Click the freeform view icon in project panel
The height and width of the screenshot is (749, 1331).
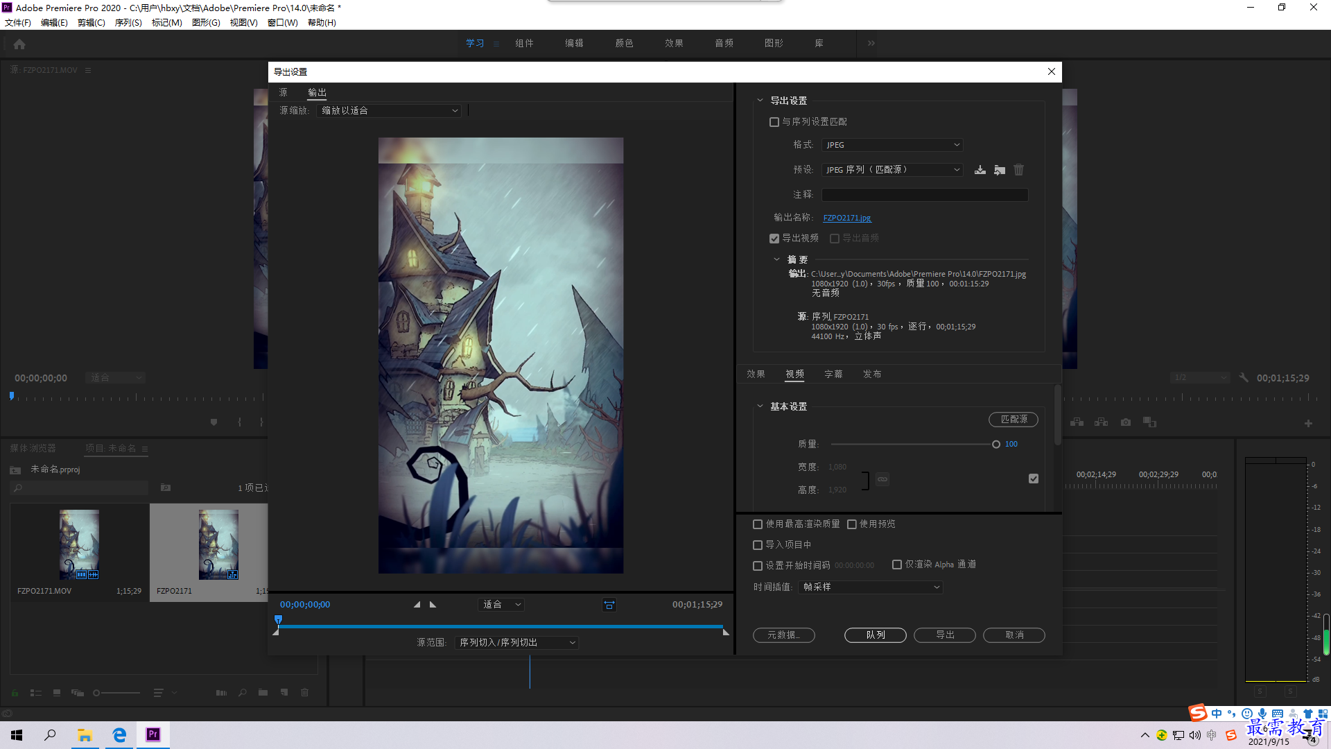tap(78, 692)
